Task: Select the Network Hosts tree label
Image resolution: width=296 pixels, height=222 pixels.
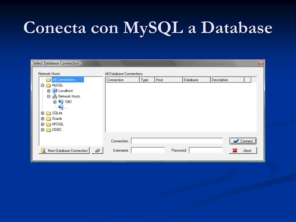Action: [69, 96]
